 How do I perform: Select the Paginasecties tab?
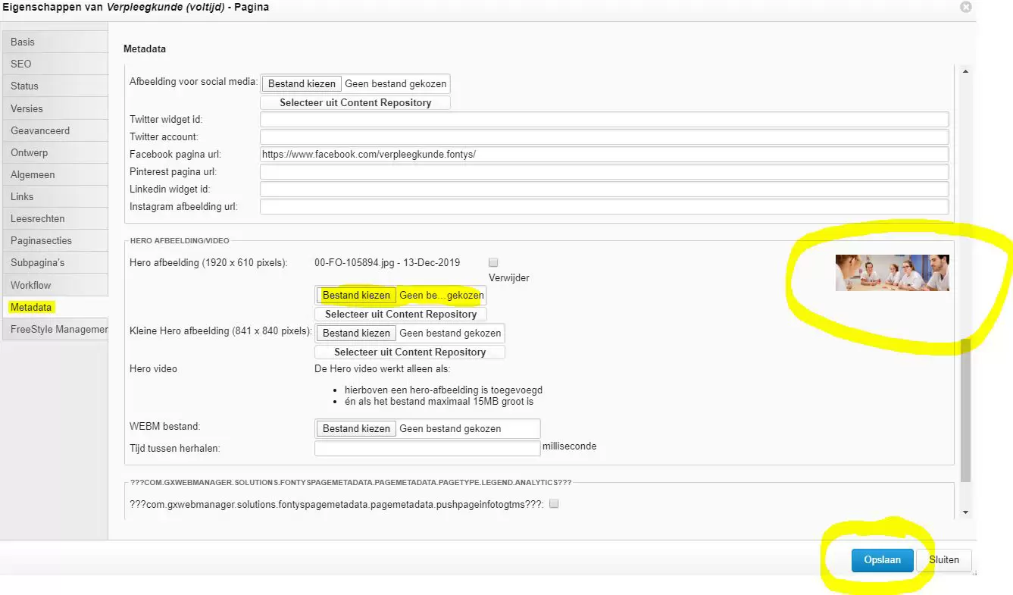click(x=55, y=240)
